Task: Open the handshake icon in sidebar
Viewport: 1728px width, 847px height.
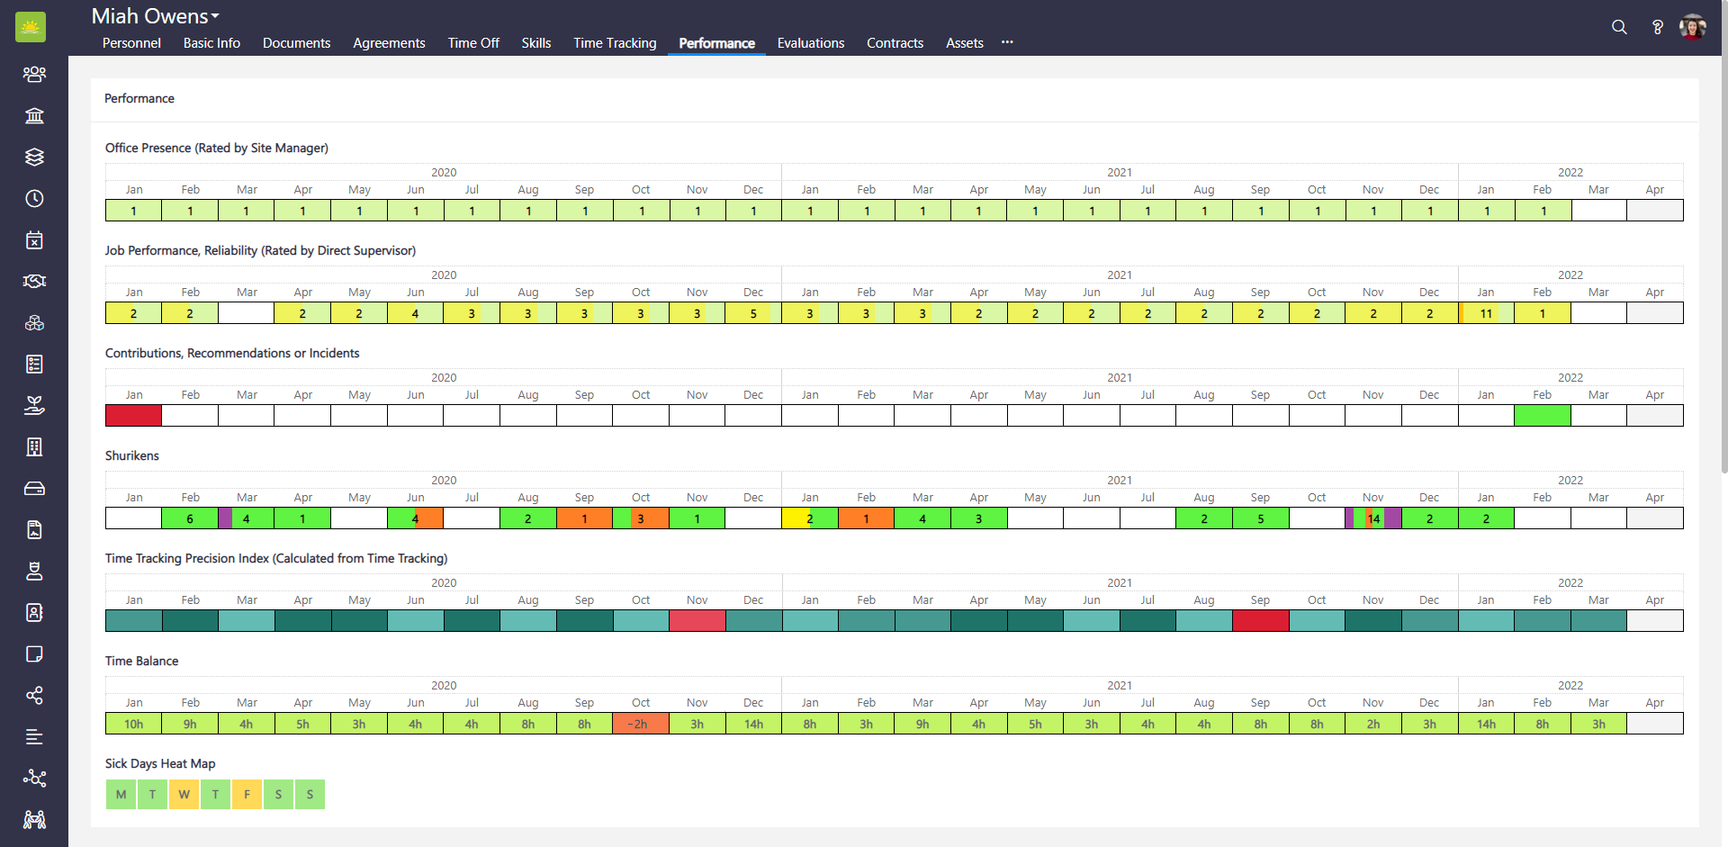Action: (34, 282)
